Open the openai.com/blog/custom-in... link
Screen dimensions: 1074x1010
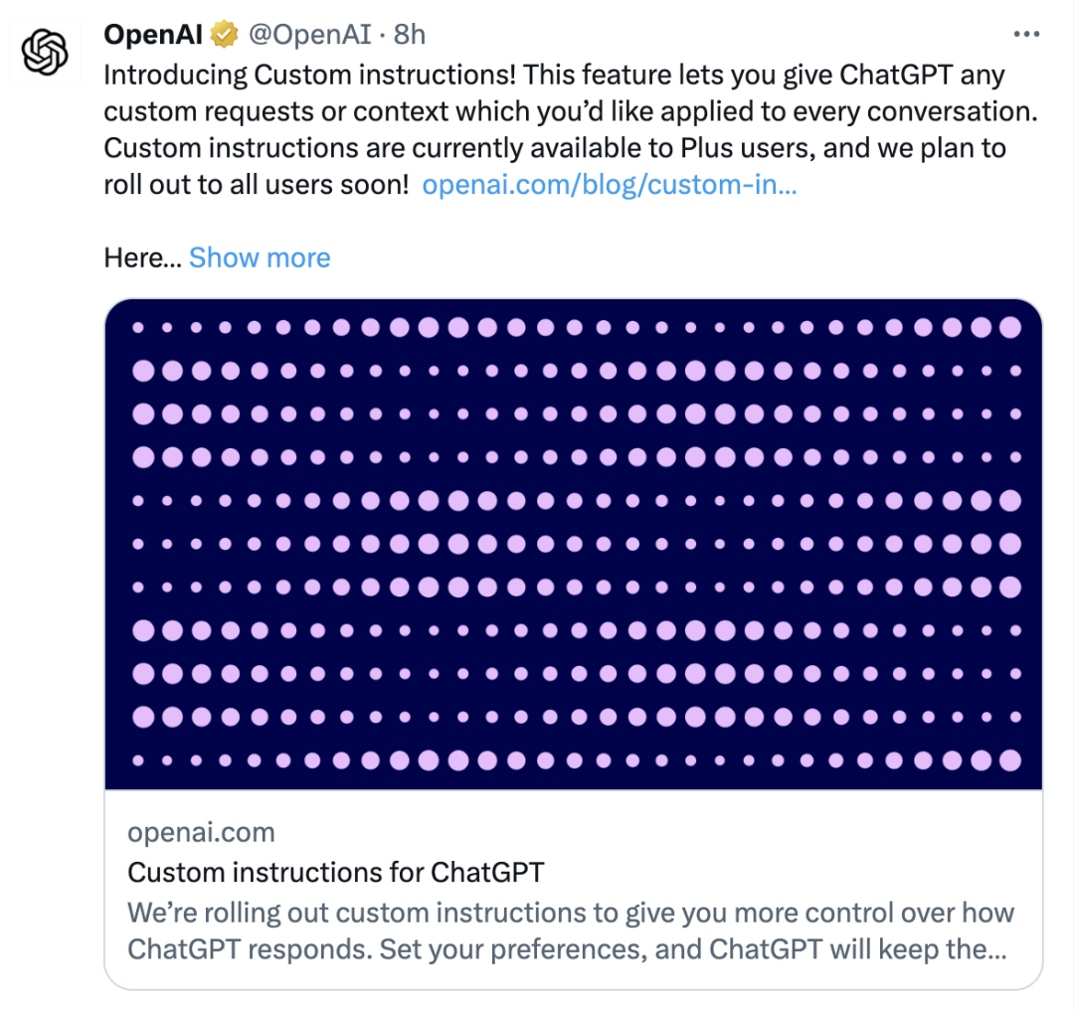tap(610, 185)
